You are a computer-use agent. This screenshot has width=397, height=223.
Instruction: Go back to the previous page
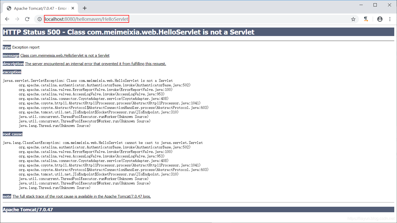pyautogui.click(x=7, y=19)
